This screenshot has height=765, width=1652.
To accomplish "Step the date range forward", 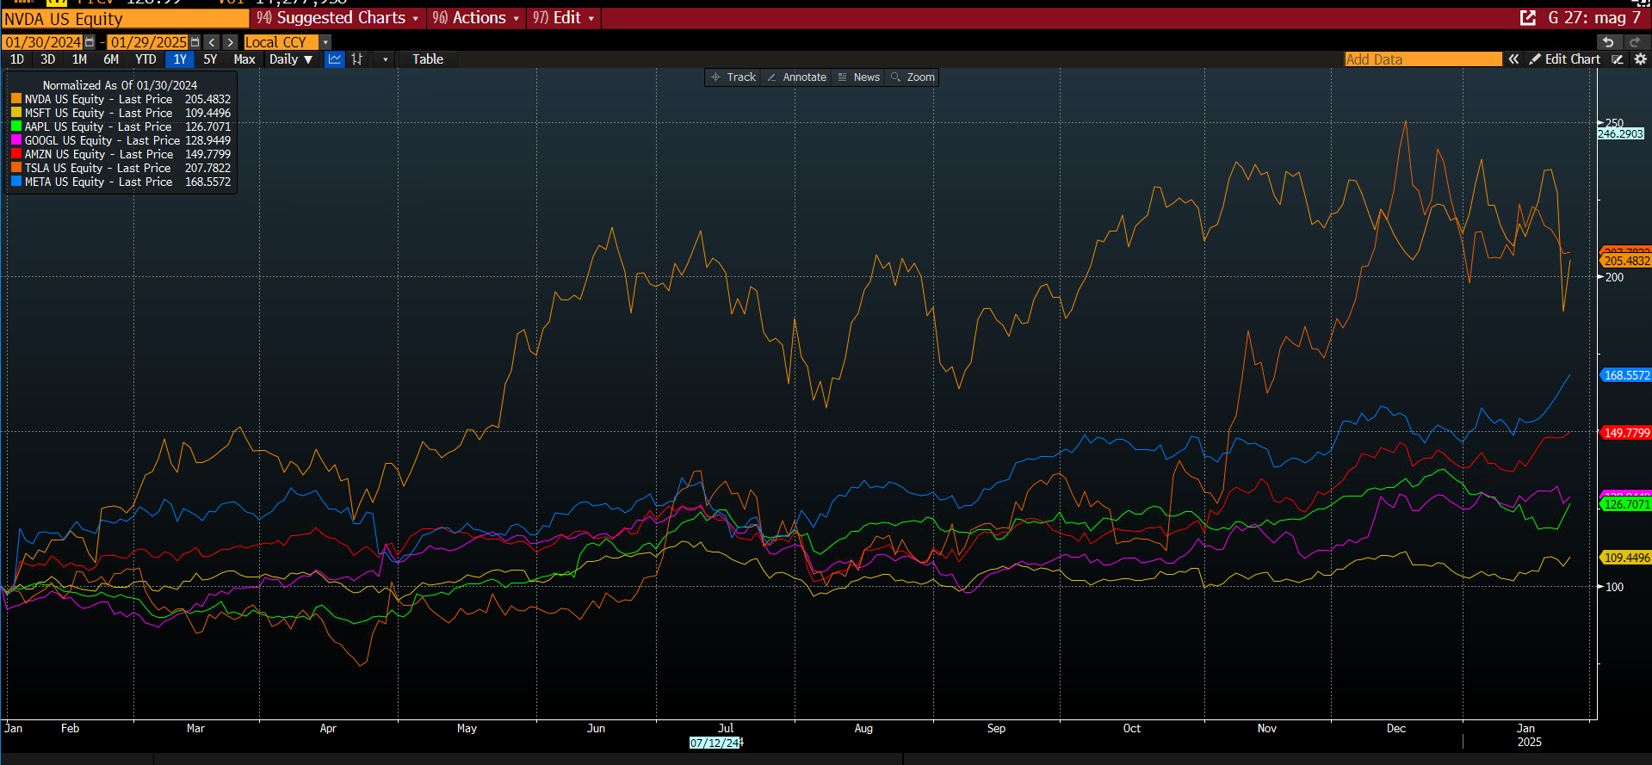I will 230,42.
